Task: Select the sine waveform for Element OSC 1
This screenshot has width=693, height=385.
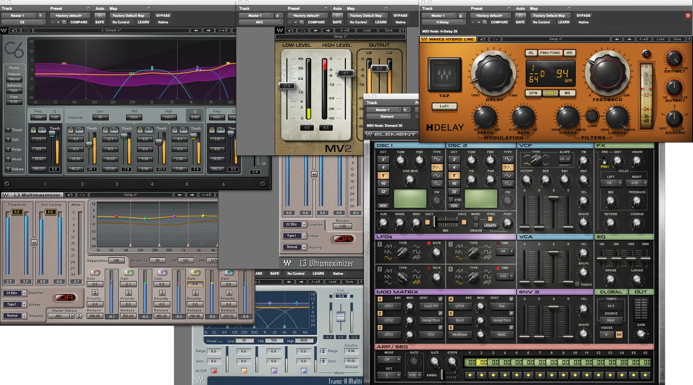Action: click(437, 159)
